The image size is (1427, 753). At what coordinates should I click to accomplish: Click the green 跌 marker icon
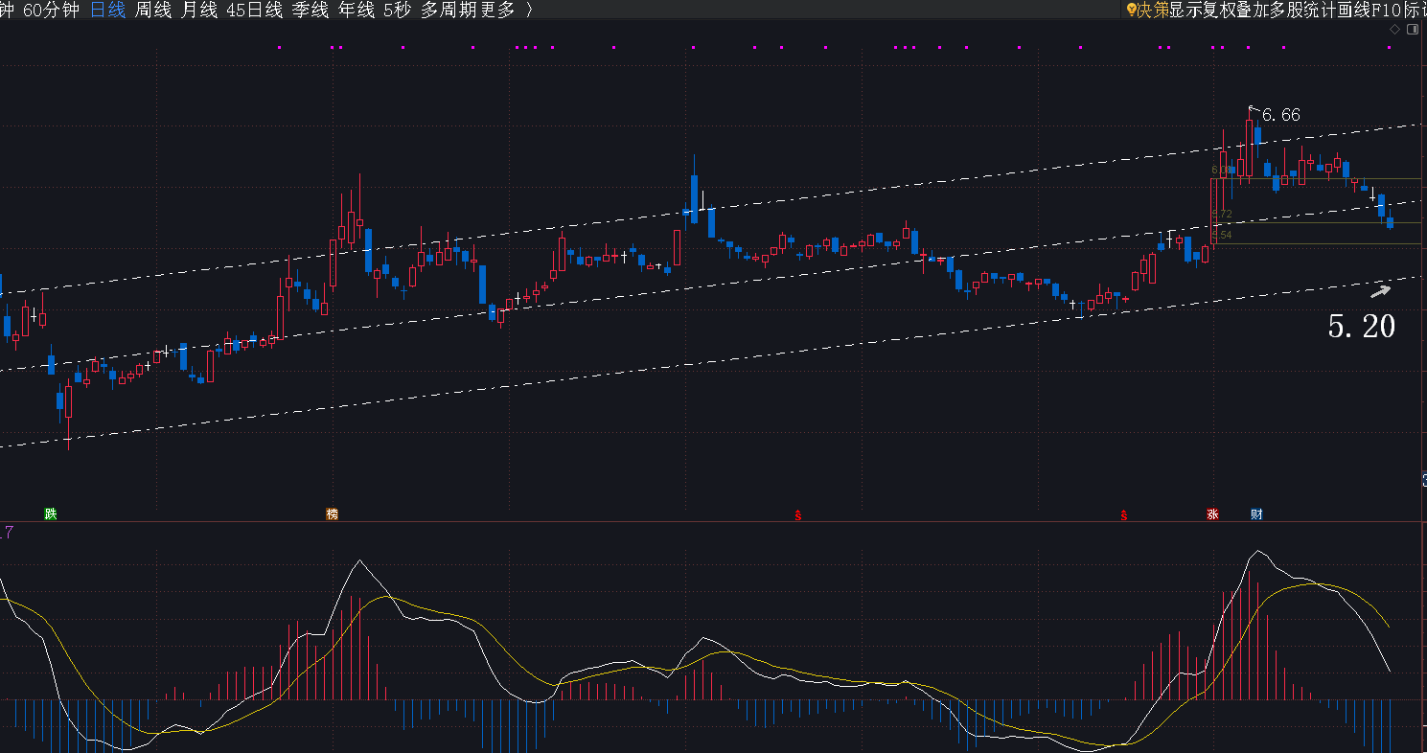coord(50,514)
